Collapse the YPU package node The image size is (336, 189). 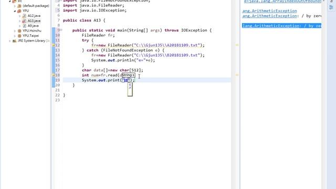[x=15, y=11]
